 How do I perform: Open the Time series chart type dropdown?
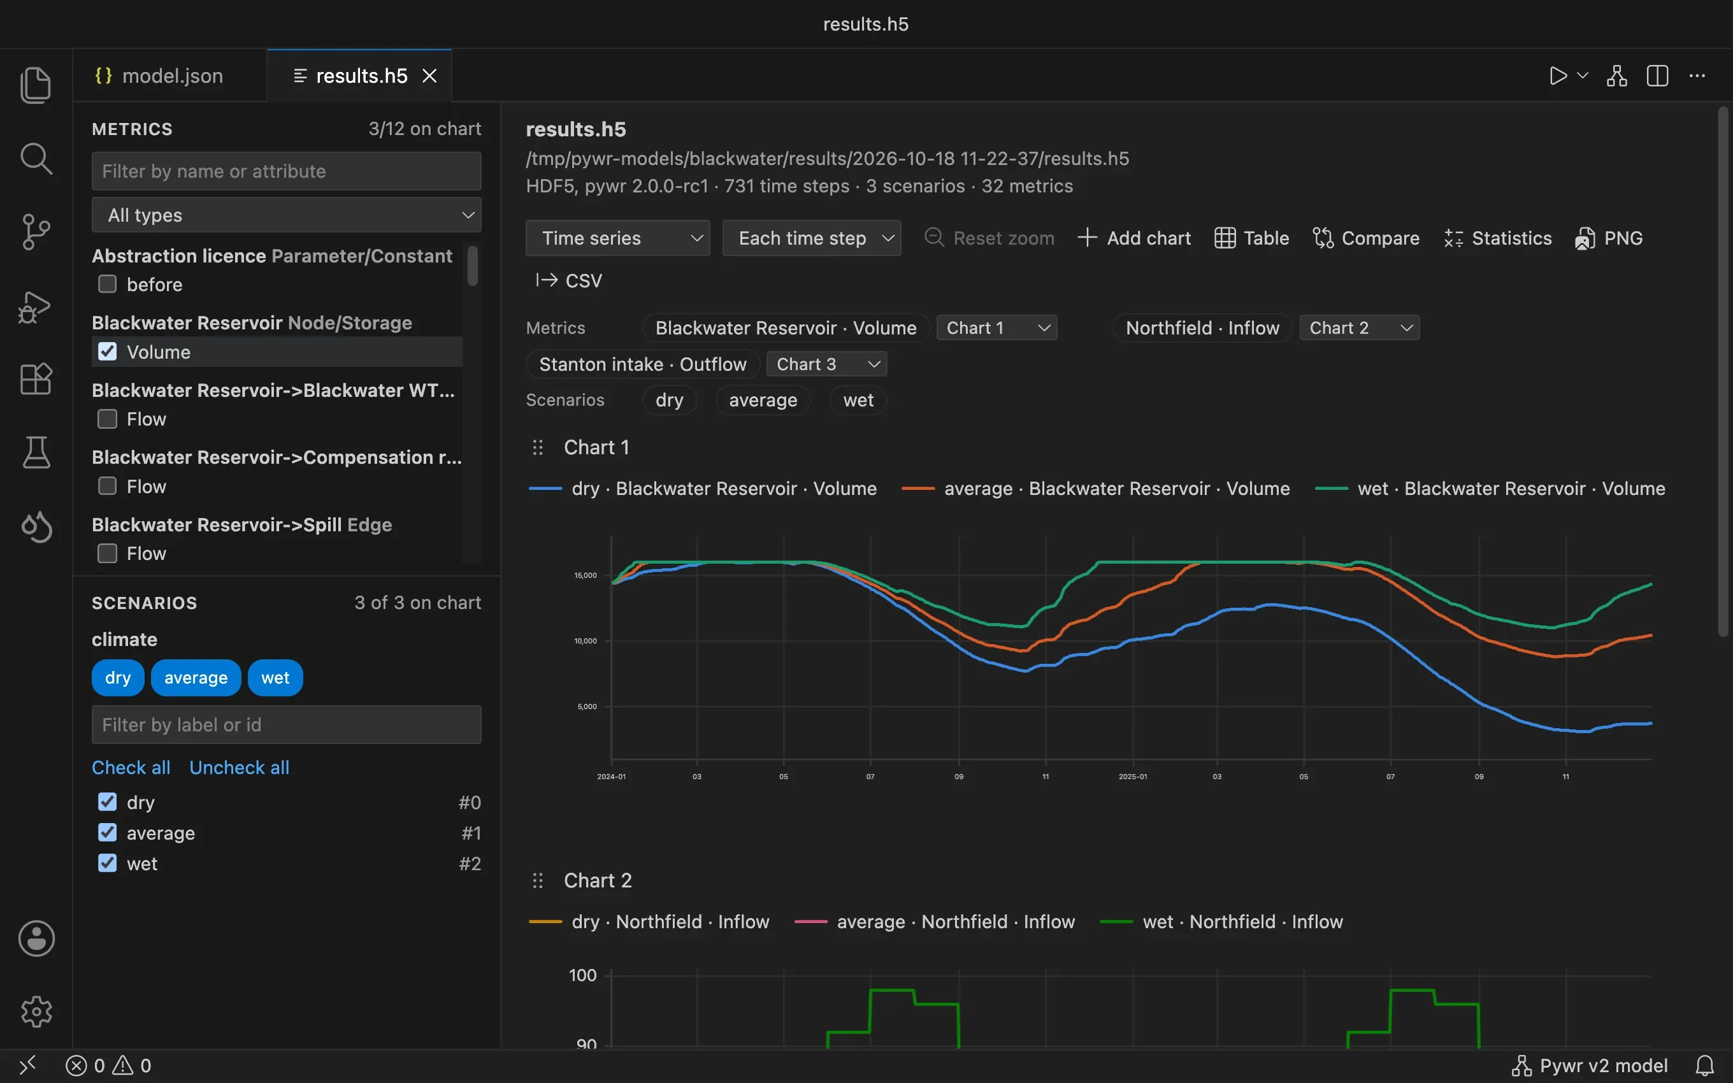(x=617, y=238)
